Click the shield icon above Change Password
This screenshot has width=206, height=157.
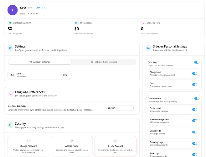point(28,141)
